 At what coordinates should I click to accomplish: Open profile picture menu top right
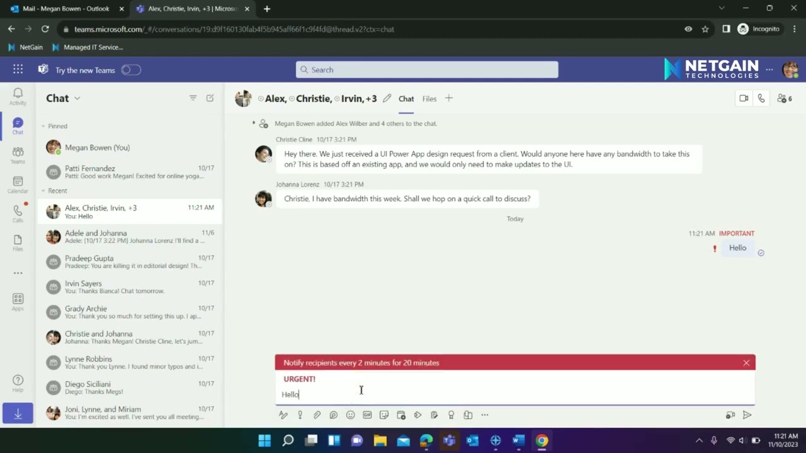790,70
